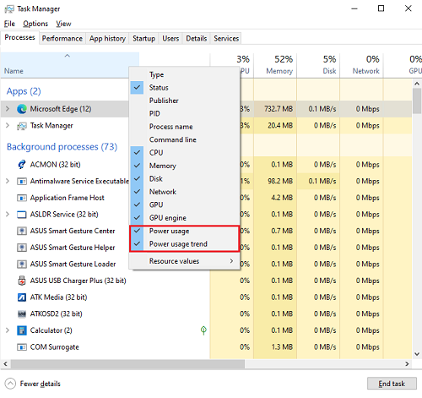Open the File menu
The height and width of the screenshot is (398, 422).
tap(9, 24)
